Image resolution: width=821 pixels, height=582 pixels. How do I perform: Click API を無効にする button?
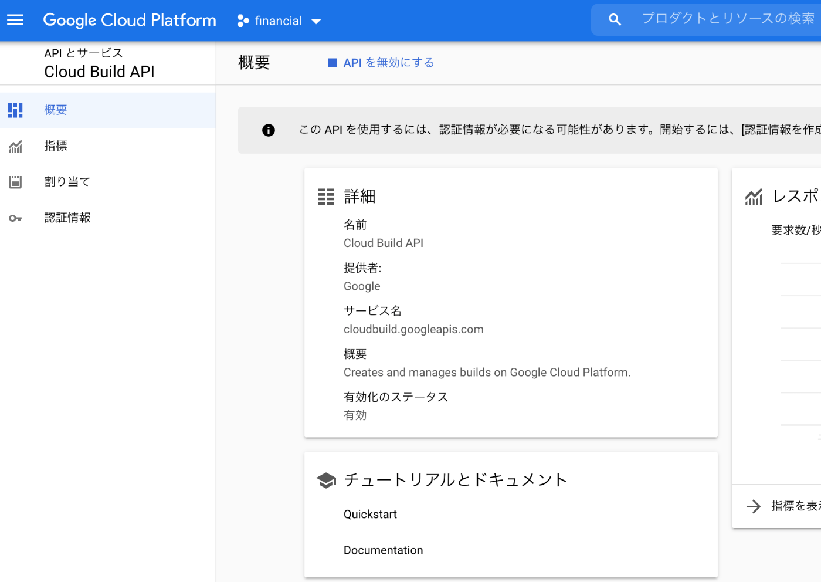(381, 63)
